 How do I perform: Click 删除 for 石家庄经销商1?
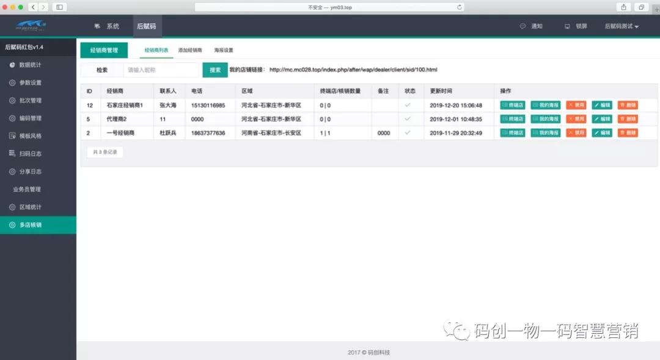(x=628, y=105)
